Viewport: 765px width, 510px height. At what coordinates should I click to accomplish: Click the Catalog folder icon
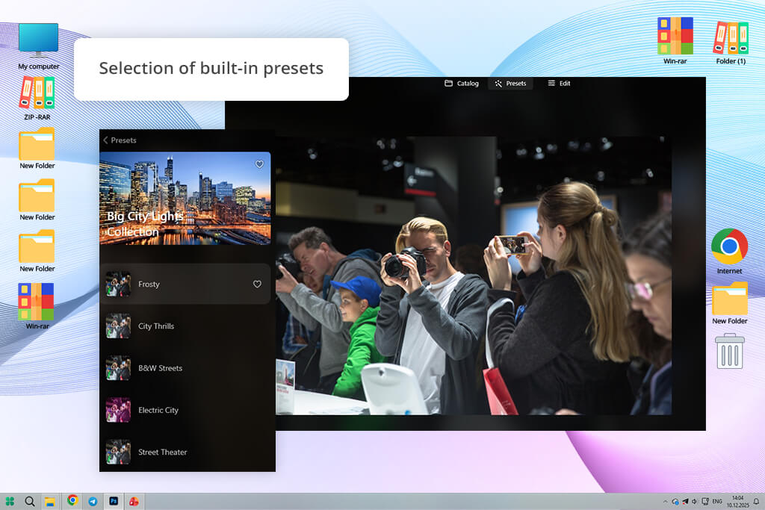448,84
